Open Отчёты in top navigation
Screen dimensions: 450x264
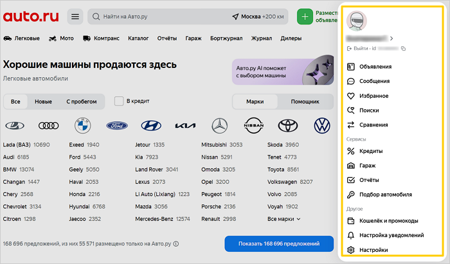[x=167, y=39]
